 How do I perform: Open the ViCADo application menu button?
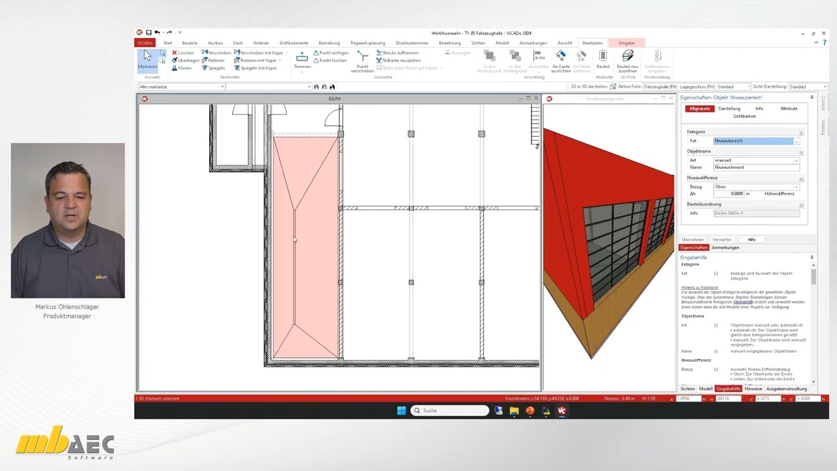click(145, 43)
